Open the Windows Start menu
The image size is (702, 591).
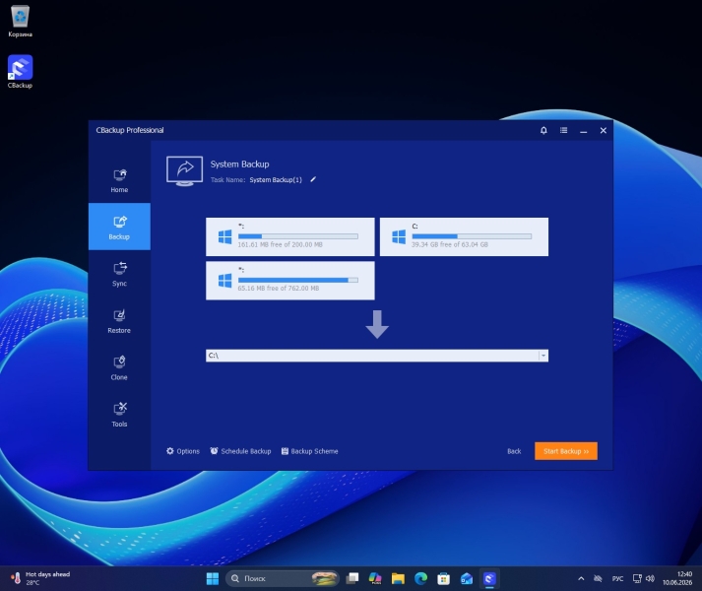click(x=213, y=578)
